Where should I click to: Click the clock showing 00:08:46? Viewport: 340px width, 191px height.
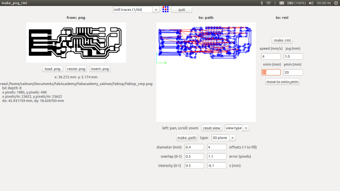coord(324,3)
